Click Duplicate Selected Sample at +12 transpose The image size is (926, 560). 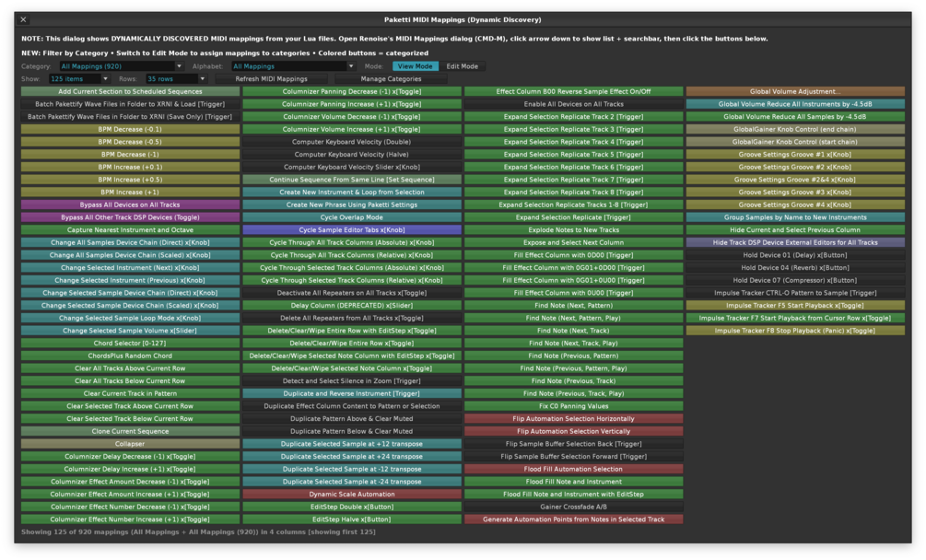[x=352, y=444]
